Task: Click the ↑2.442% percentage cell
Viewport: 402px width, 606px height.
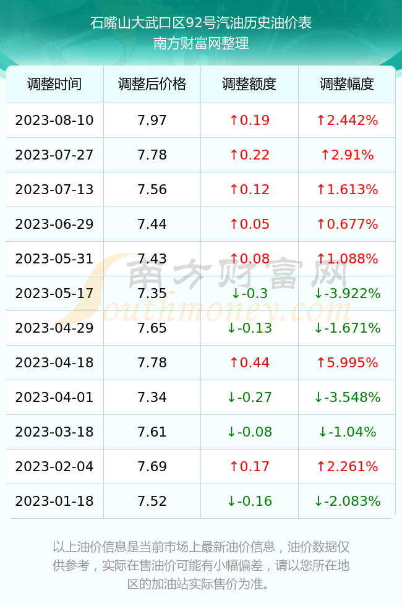Action: [347, 120]
